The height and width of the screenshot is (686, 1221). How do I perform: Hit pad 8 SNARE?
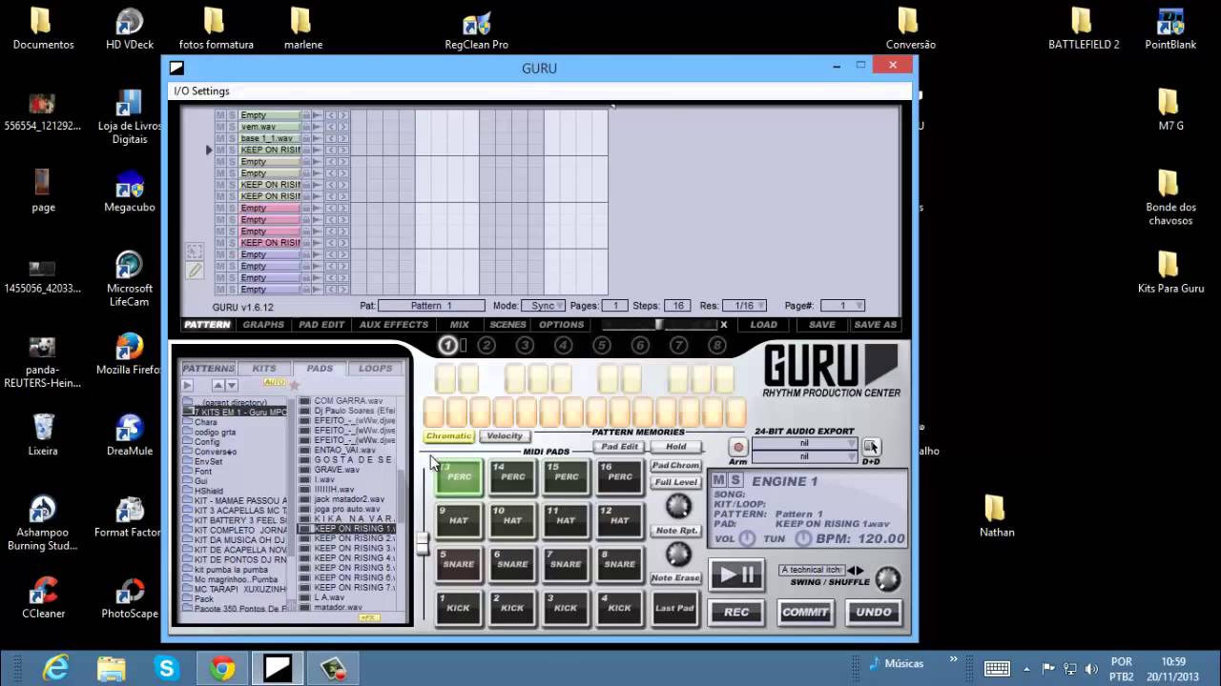tap(620, 564)
